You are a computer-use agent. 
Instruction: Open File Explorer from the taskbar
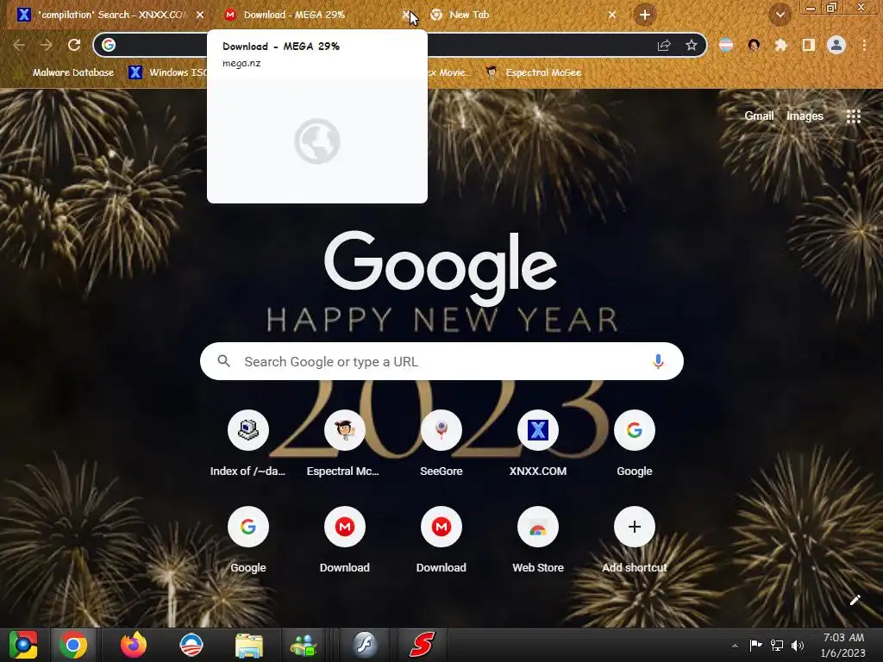[249, 645]
